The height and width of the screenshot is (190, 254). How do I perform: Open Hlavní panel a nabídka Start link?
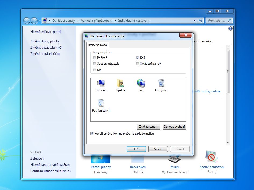(50, 165)
